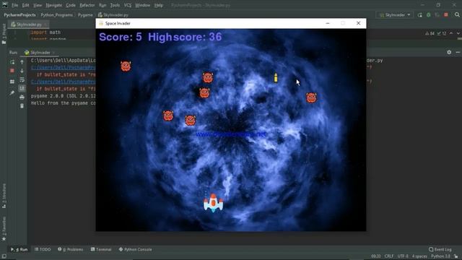462x260 pixels.
Task: Click the Python_Programs breadcrumb
Action: click(x=56, y=14)
